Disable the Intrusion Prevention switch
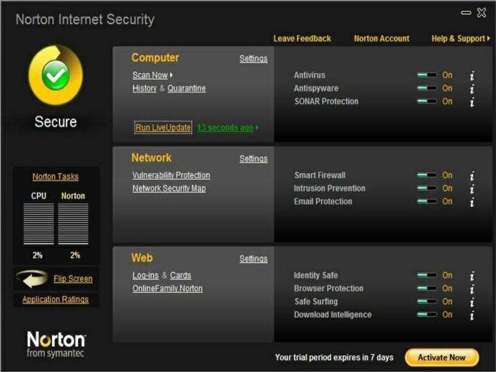Image resolution: width=496 pixels, height=372 pixels. pos(427,188)
